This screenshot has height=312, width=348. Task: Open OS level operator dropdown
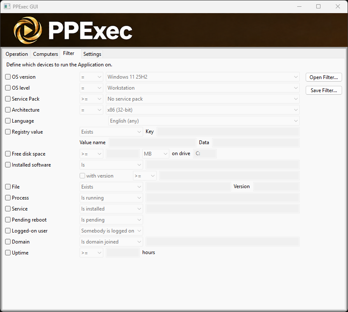click(x=91, y=88)
